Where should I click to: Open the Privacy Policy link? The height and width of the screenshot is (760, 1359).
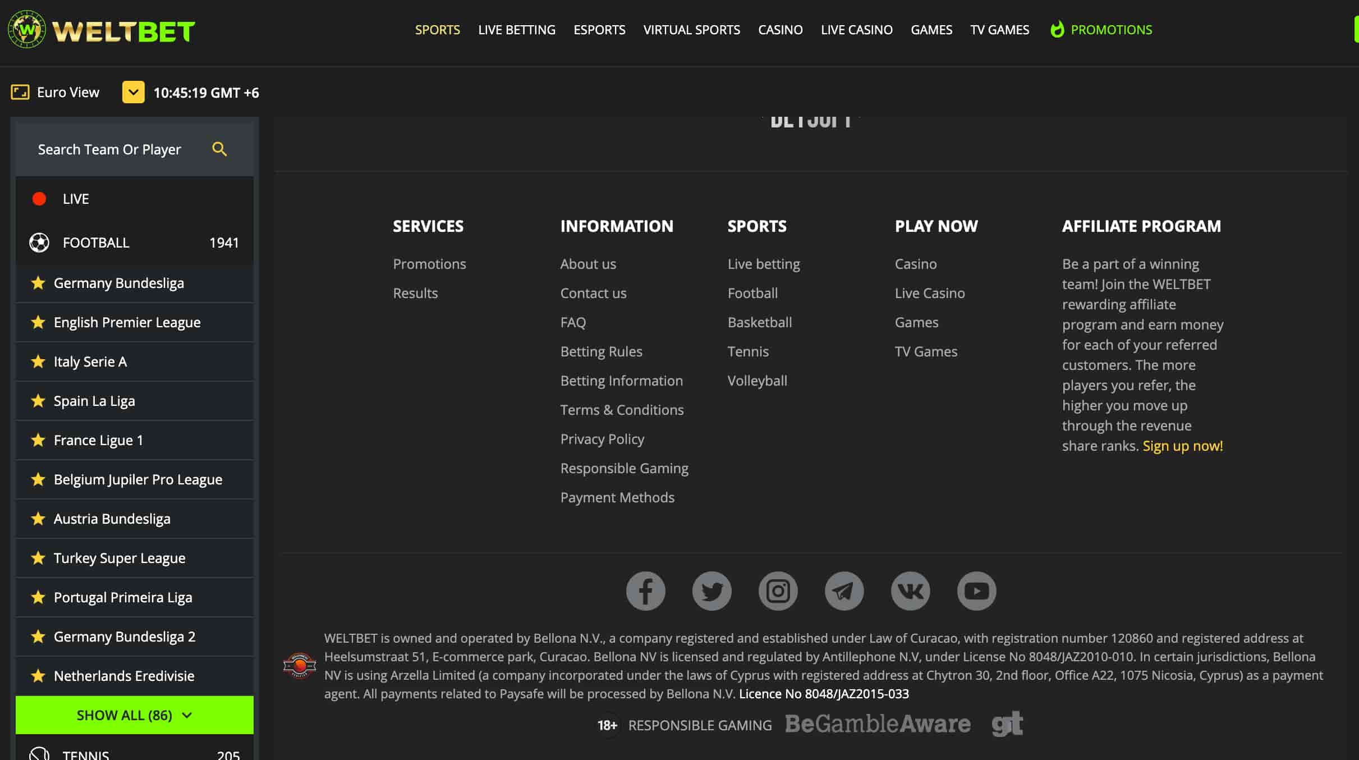(x=602, y=439)
